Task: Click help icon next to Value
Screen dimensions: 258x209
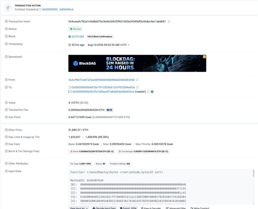Action: [6, 103]
